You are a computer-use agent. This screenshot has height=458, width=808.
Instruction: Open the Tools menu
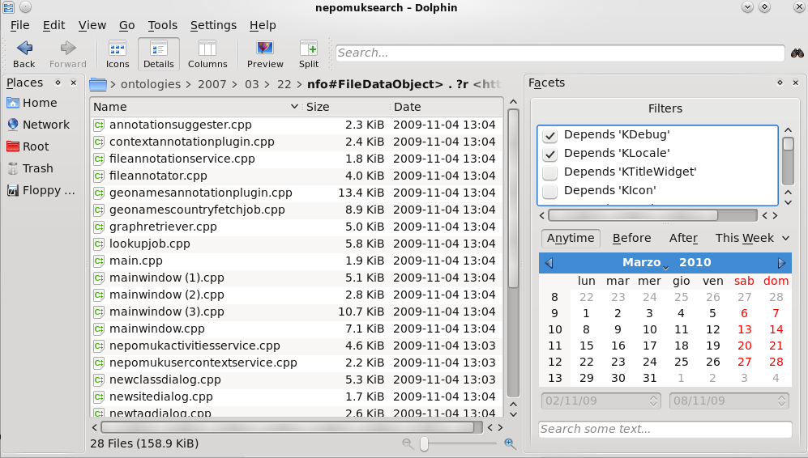pyautogui.click(x=163, y=25)
